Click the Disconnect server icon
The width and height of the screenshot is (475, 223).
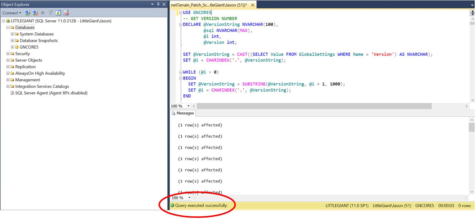tap(35, 13)
